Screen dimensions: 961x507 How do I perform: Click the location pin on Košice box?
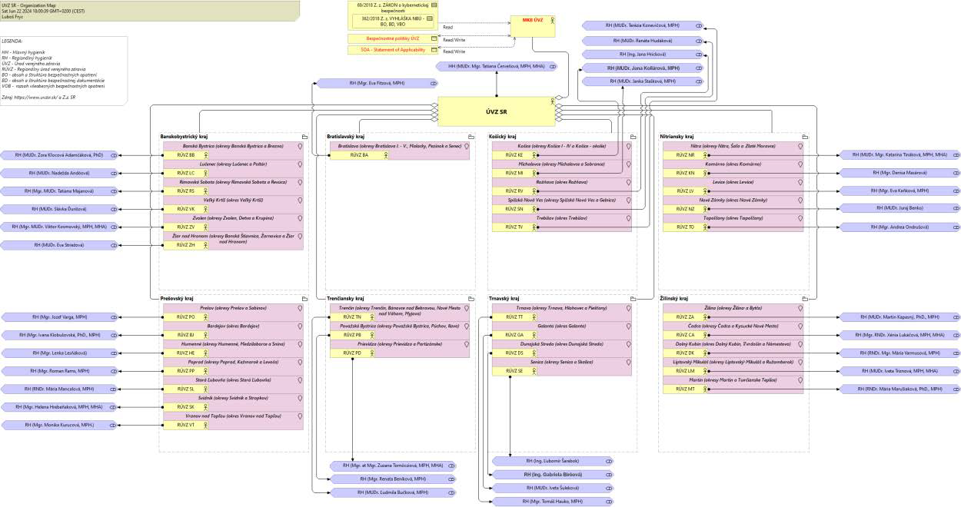629,146
